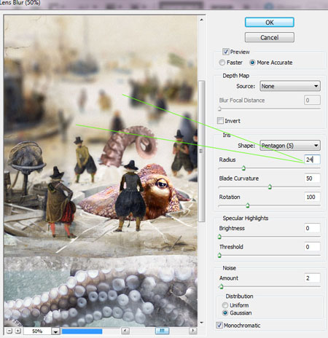
Task: Toggle the Preview checkbox
Action: point(226,52)
